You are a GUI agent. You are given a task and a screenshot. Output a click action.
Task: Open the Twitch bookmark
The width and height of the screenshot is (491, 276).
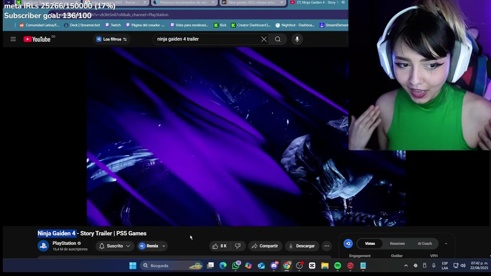(112, 25)
